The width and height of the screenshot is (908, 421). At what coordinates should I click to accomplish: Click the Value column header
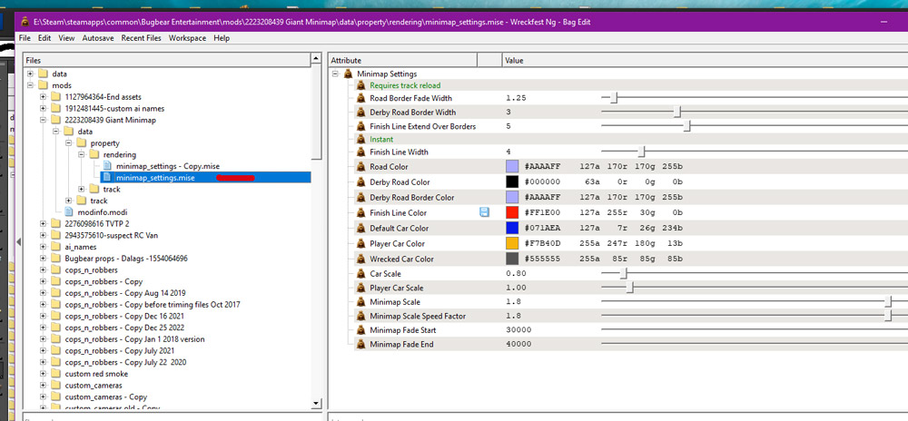705,60
